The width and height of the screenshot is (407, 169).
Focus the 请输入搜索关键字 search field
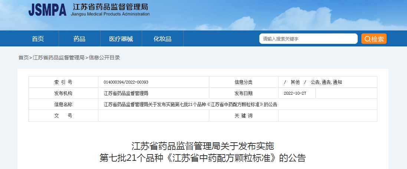pyautogui.click(x=308, y=39)
